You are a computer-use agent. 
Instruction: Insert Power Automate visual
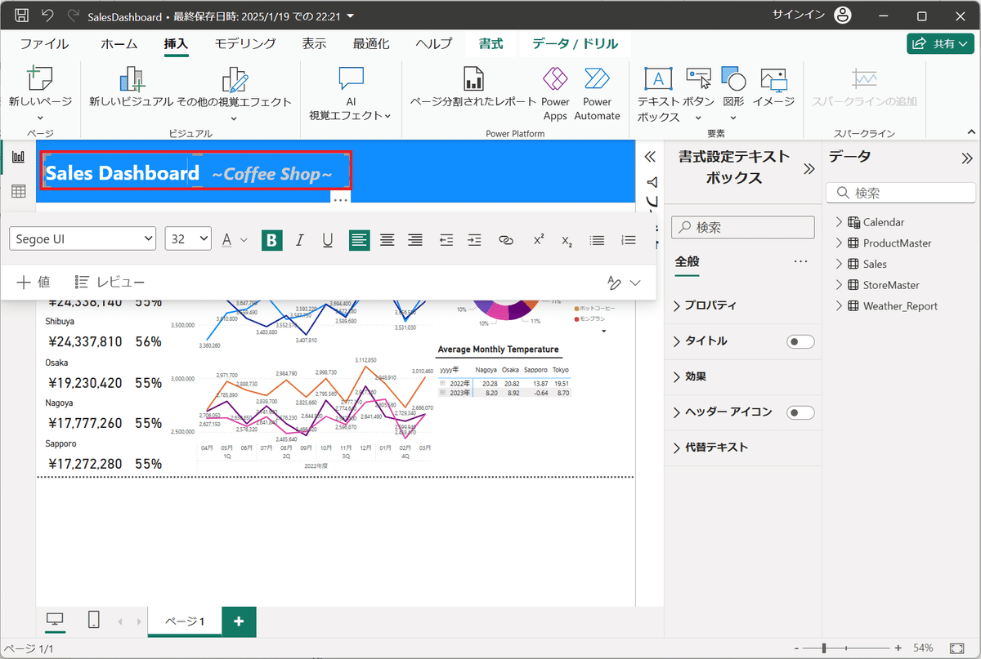[x=597, y=93]
